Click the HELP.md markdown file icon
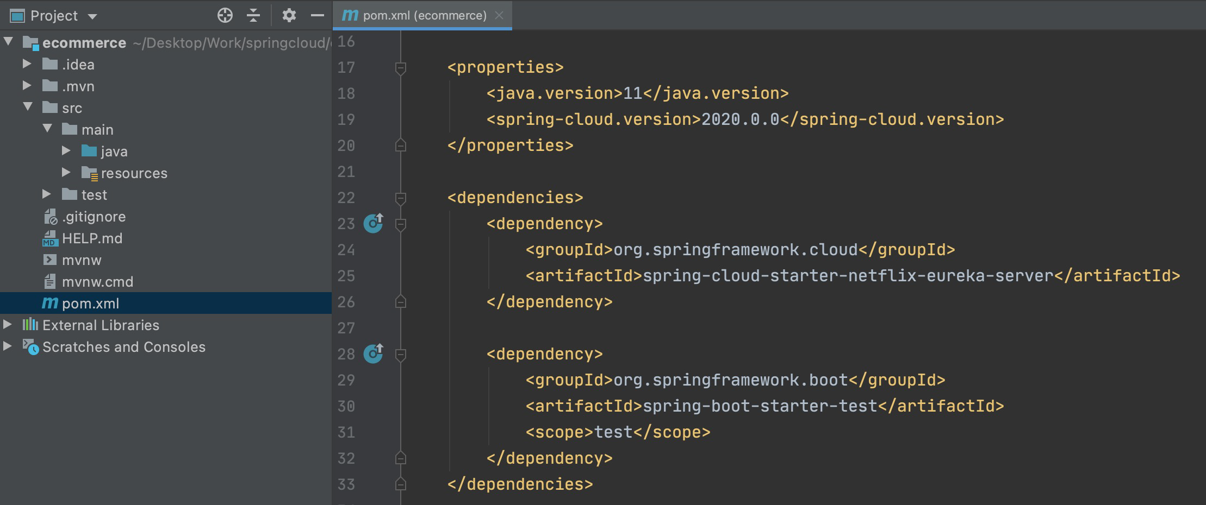Image resolution: width=1206 pixels, height=505 pixels. coord(50,238)
